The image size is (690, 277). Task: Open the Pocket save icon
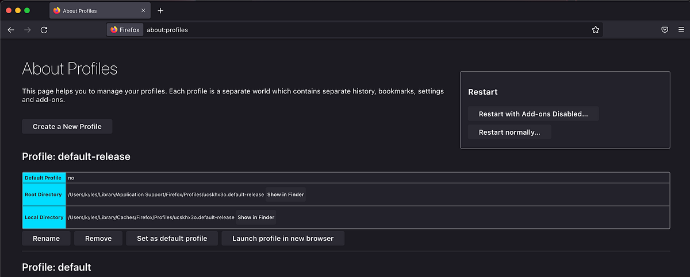664,30
